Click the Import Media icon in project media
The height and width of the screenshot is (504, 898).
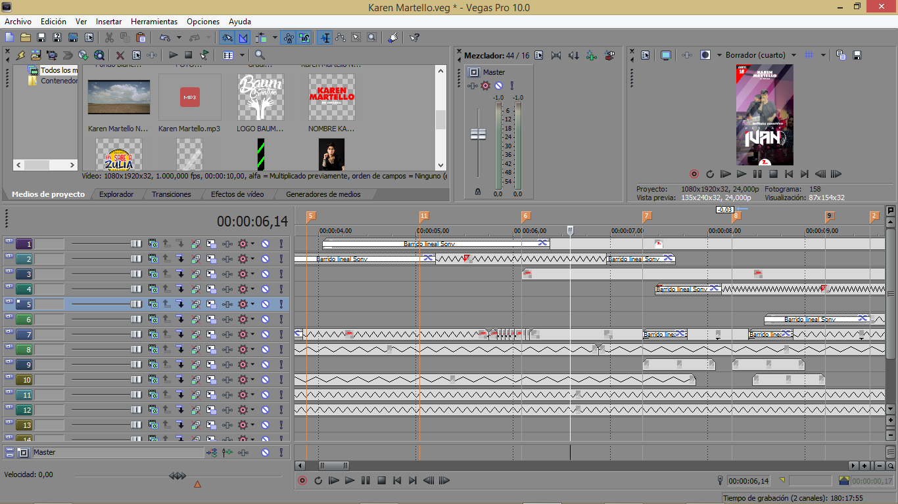point(35,55)
